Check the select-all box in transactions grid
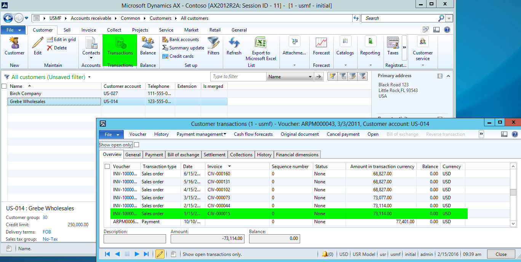 click(x=107, y=167)
